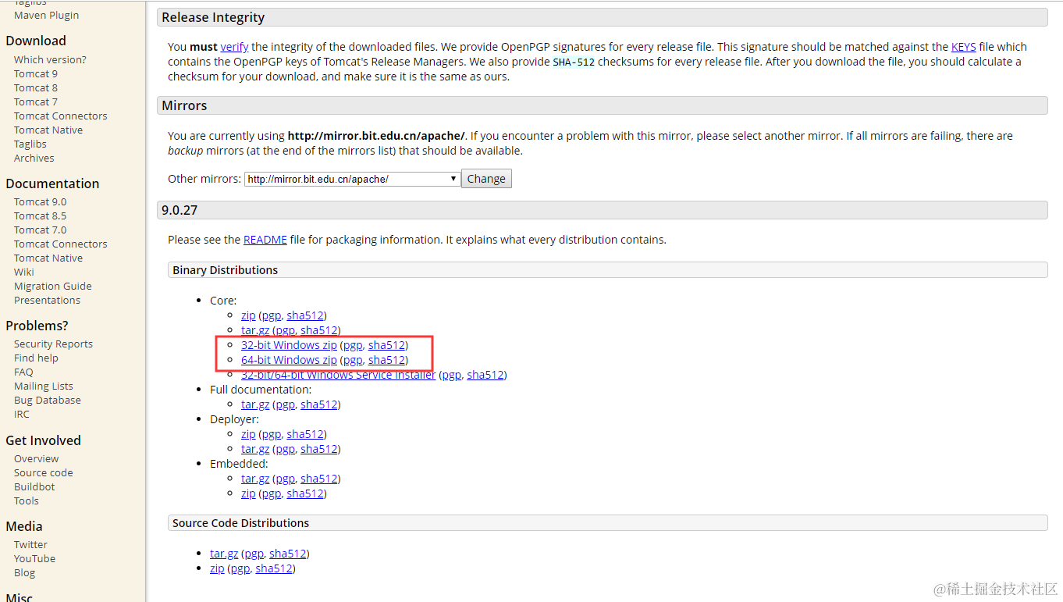The height and width of the screenshot is (602, 1063).
Task: Open sha512 checksum for Deployer tar.gz
Action: (x=319, y=449)
